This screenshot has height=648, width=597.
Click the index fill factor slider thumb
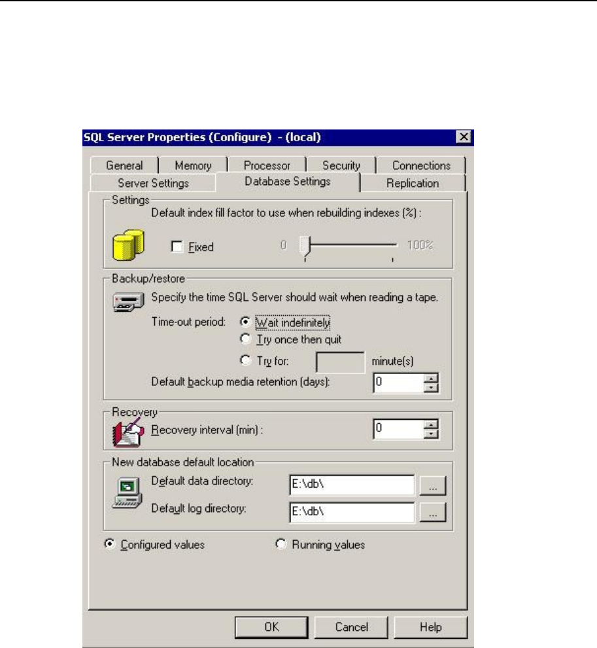coord(305,247)
